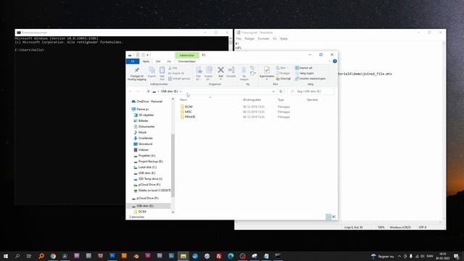Open the Drevværktøjer ribbon tab

click(187, 61)
